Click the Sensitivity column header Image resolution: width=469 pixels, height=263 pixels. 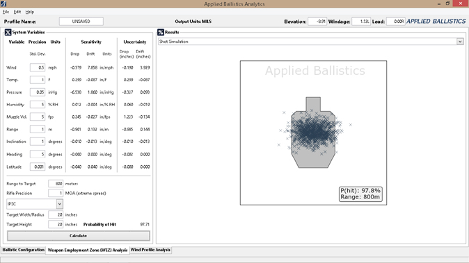click(x=91, y=42)
